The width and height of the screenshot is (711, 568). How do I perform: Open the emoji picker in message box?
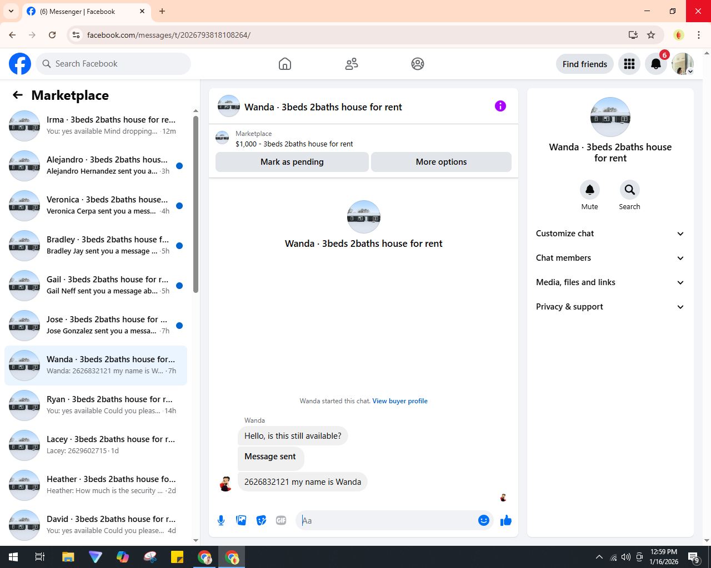(x=484, y=520)
